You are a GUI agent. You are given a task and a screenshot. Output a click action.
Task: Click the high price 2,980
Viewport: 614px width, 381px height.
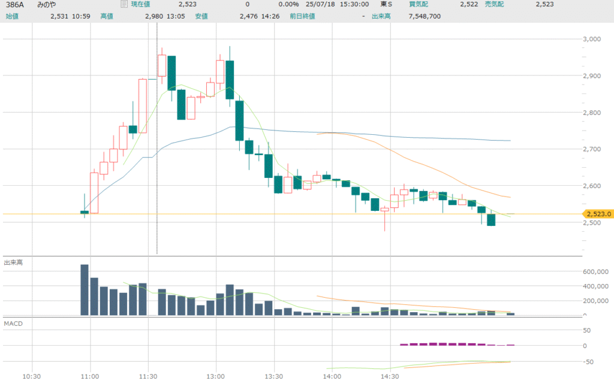[154, 16]
